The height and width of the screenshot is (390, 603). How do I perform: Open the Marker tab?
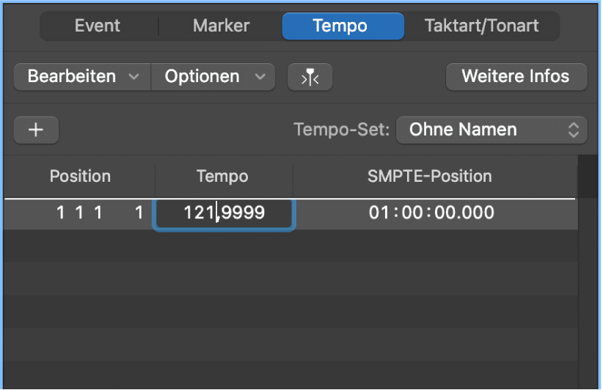(x=221, y=26)
